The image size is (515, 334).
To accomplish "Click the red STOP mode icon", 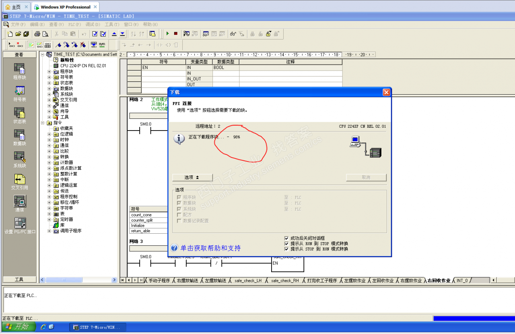I will pos(175,34).
